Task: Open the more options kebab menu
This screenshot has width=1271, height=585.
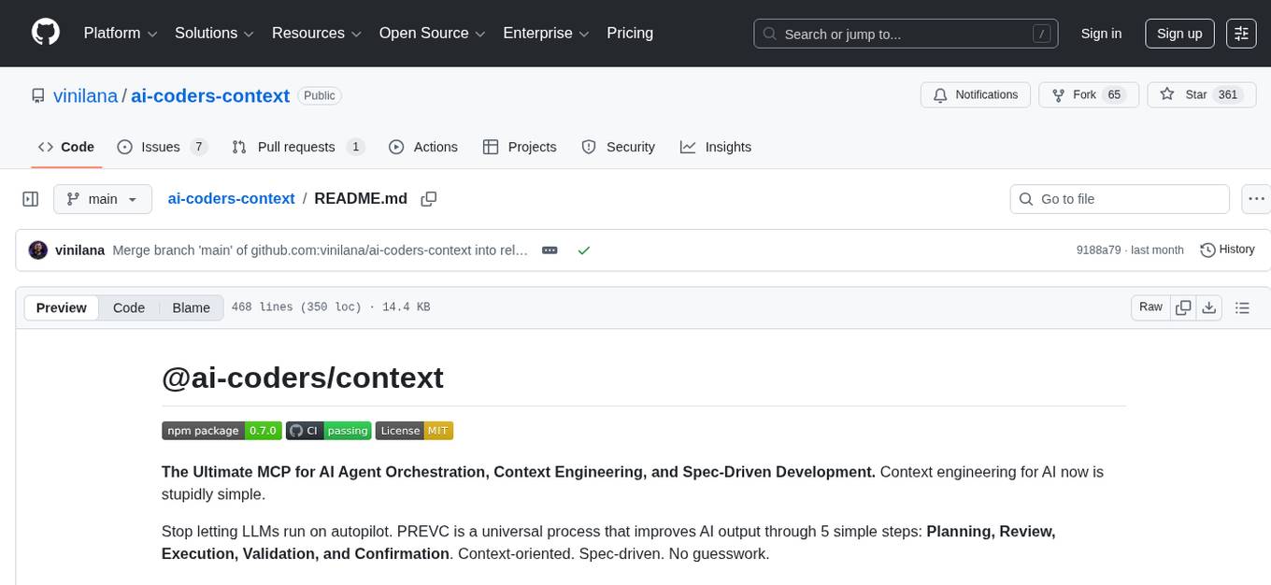Action: pos(1257,198)
